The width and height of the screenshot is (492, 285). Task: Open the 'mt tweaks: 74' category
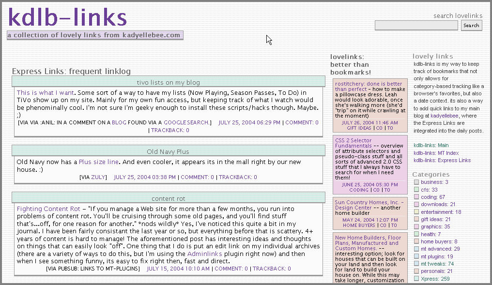pyautogui.click(x=437, y=264)
